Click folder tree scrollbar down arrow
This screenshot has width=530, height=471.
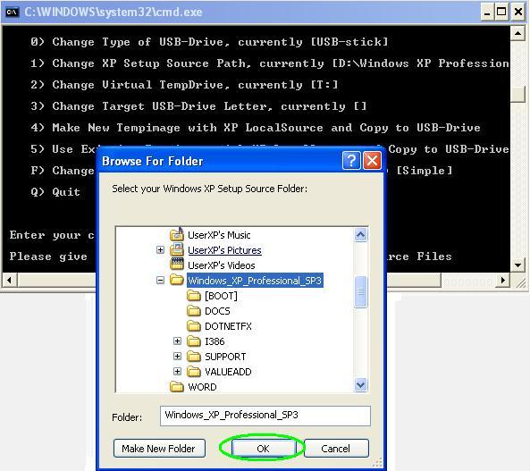[361, 384]
